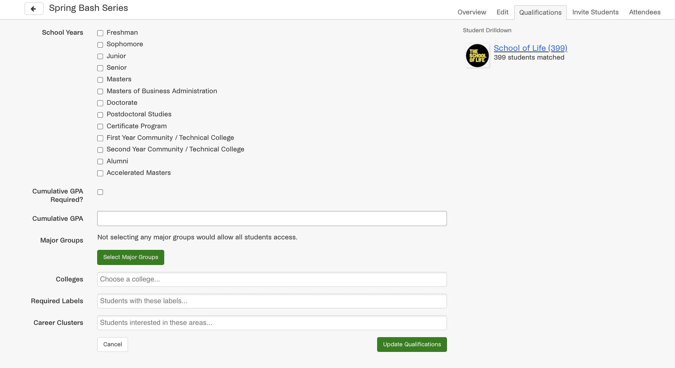Click Update Qualifications button
The height and width of the screenshot is (368, 675).
(x=412, y=345)
